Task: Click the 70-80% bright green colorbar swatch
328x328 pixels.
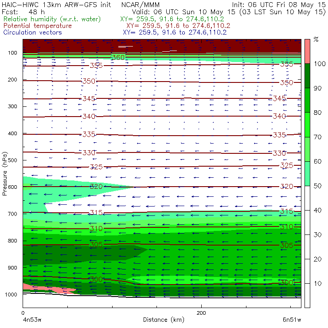Action: click(x=307, y=125)
